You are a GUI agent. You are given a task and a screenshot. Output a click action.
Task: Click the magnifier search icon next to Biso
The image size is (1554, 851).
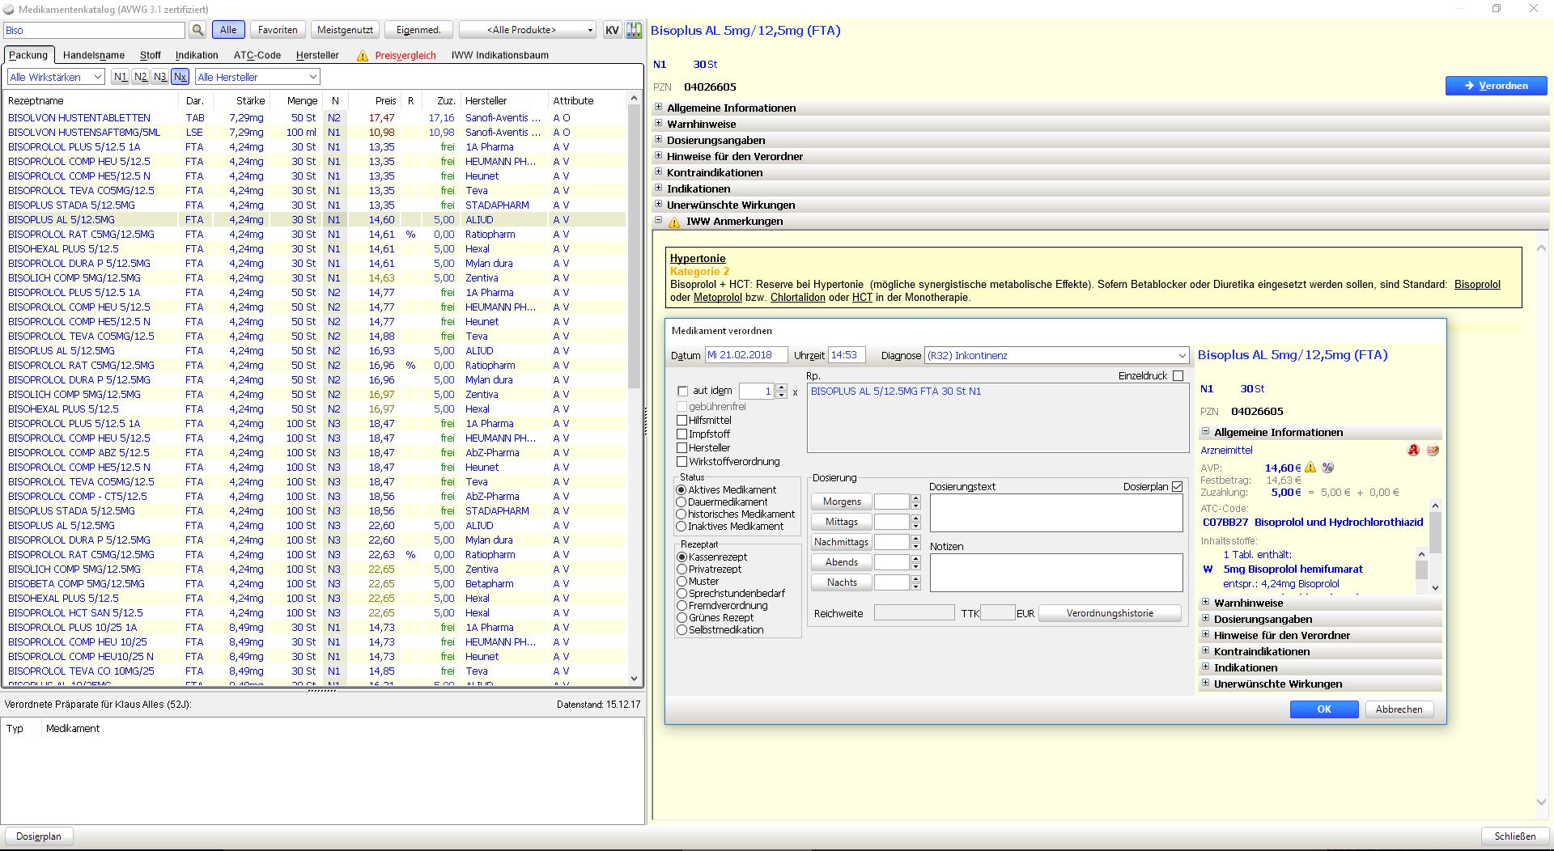[x=197, y=30]
